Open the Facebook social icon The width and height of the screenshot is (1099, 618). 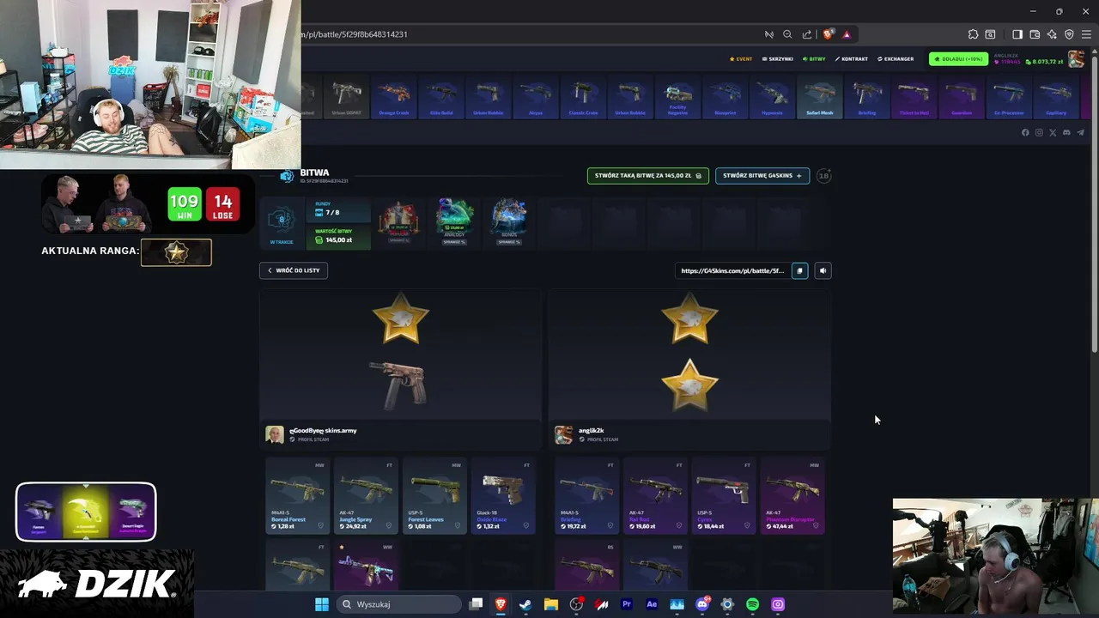point(1025,132)
